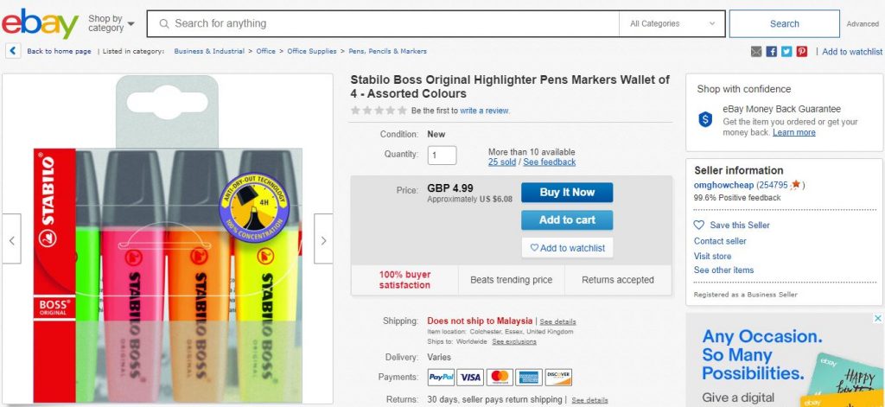The width and height of the screenshot is (885, 407).
Task: Open Office Supplies breadcrumb
Action: [312, 51]
